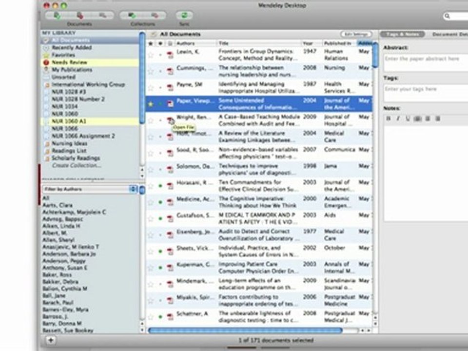The height and width of the screenshot is (351, 468).
Task: Toggle favorite star for Lewin, K. row
Action: [x=151, y=55]
